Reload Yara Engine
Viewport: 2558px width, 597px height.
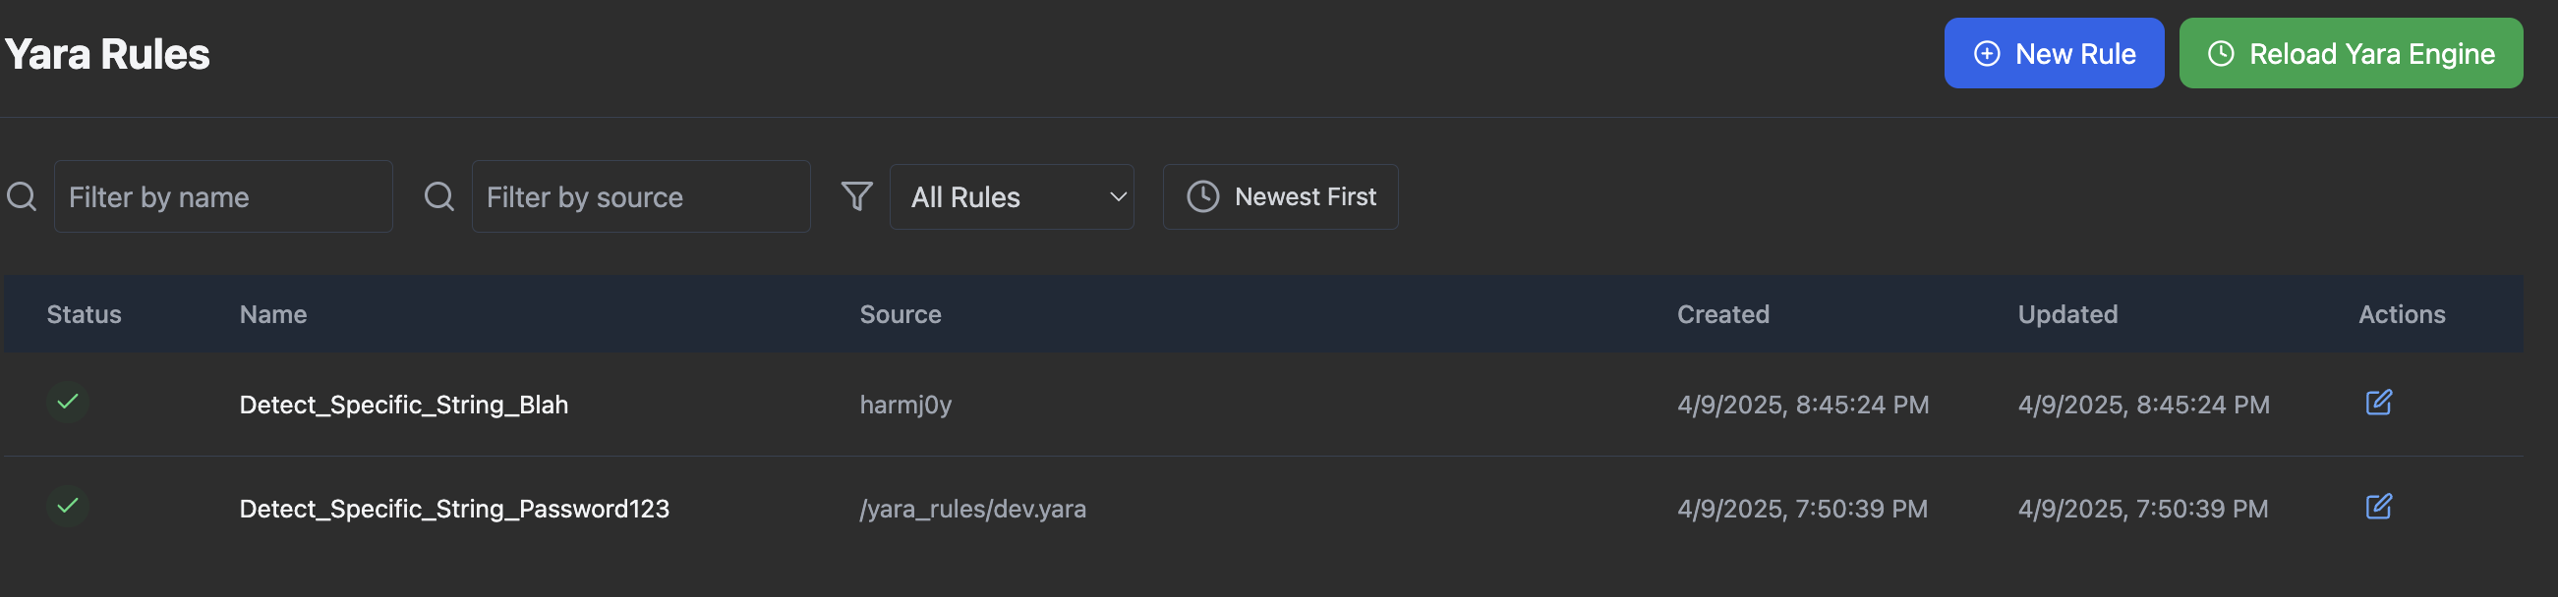[2350, 54]
